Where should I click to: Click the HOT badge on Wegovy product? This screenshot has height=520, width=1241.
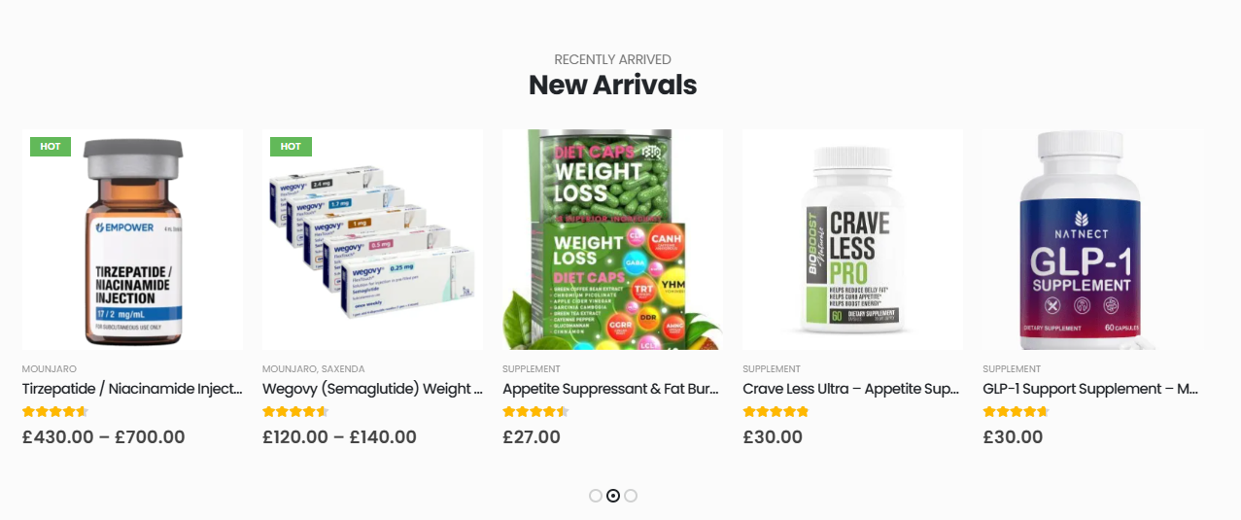[291, 147]
